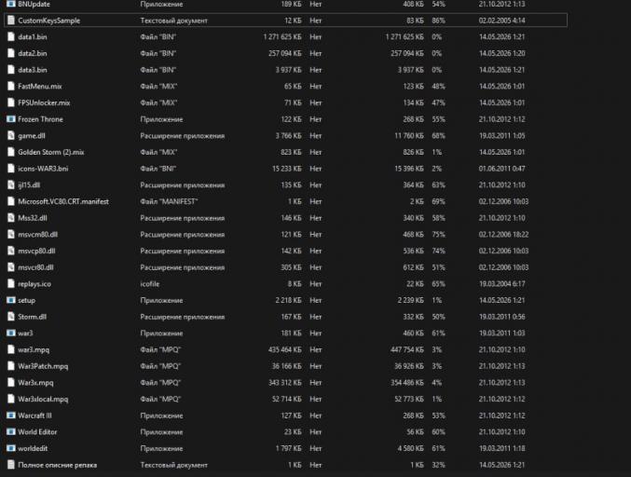This screenshot has width=631, height=477.
Task: Click the Нет value in Storm.dll row
Action: click(x=315, y=317)
